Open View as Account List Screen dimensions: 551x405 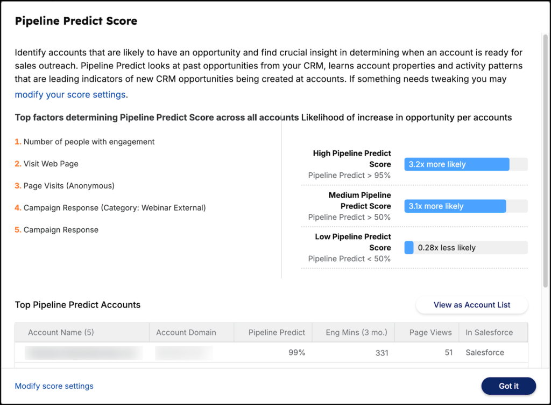[471, 305]
